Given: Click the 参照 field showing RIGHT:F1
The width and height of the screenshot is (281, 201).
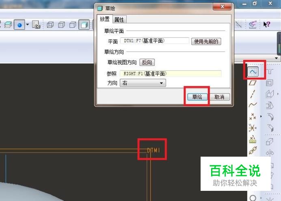Looking at the screenshot, I should pyautogui.click(x=171, y=74).
